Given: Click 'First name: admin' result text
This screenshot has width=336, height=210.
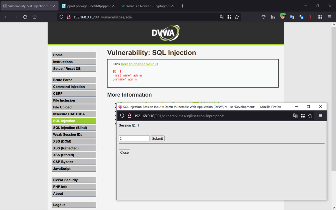Looking at the screenshot, I should pyautogui.click(x=127, y=75).
